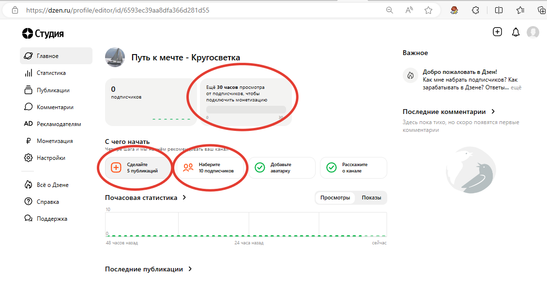This screenshot has width=547, height=297.
Task: Click the create publication plus icon
Action: coord(497,32)
